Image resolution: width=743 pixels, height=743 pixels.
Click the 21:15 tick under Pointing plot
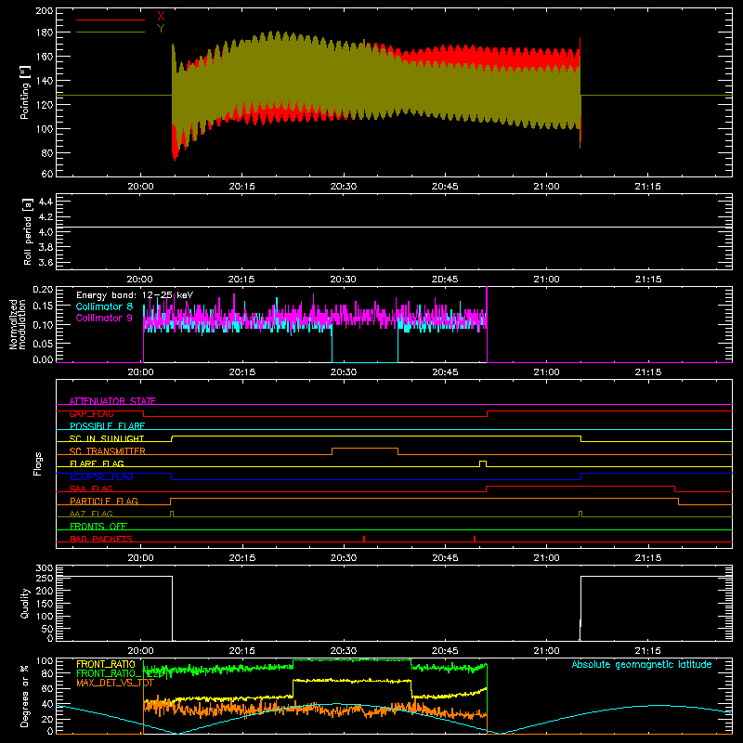[647, 187]
